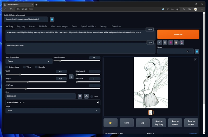Enable the Hires. fix checkbox
This screenshot has width=208, height=137.
point(36,67)
